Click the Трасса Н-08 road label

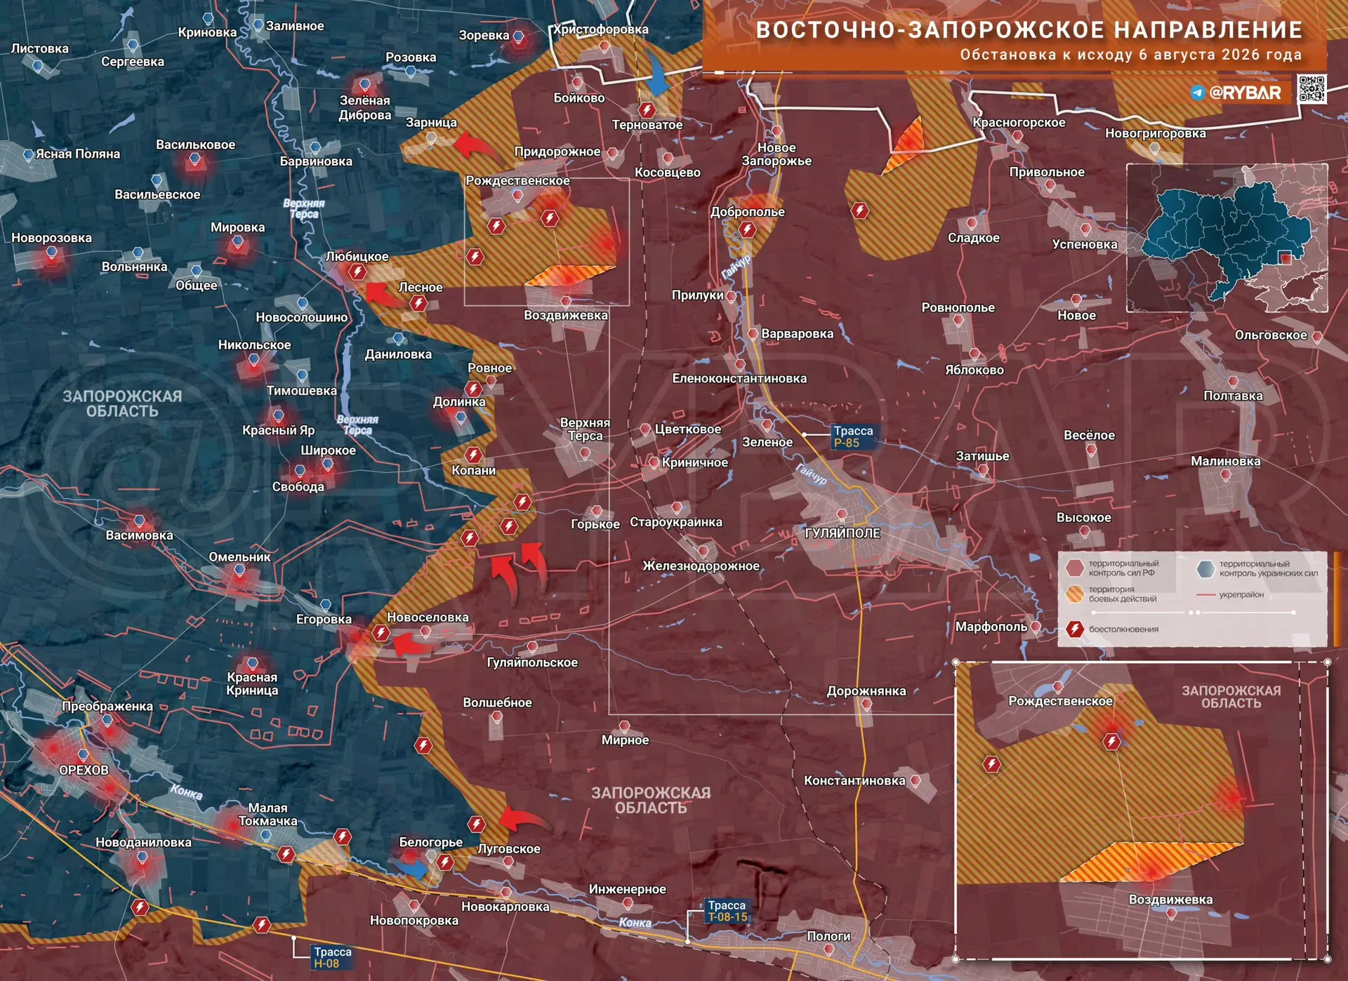click(332, 958)
